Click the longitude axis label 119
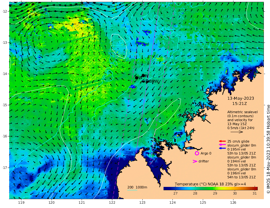Viewport: 270px width, 208px height. (x=21, y=202)
